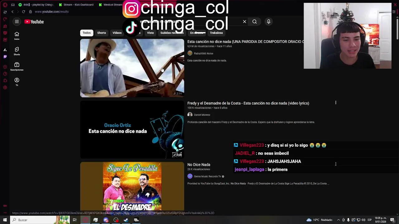Visit Gema Music Records Tv channel
The width and height of the screenshot is (399, 224).
207,176
